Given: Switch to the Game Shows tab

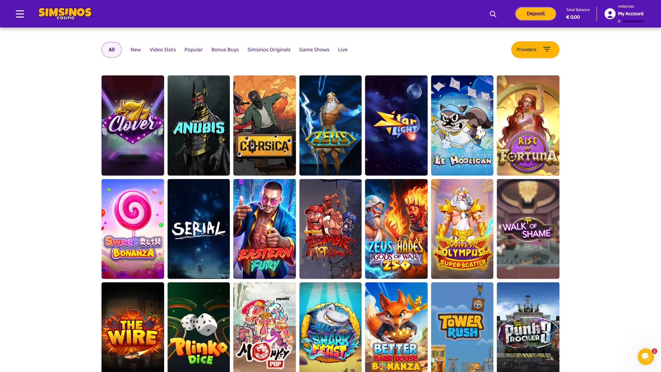Looking at the screenshot, I should click(314, 50).
